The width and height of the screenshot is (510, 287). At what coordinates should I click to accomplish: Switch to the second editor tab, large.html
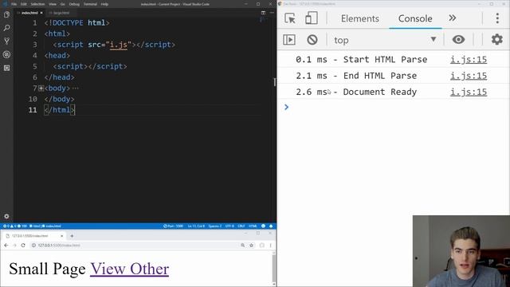(61, 13)
